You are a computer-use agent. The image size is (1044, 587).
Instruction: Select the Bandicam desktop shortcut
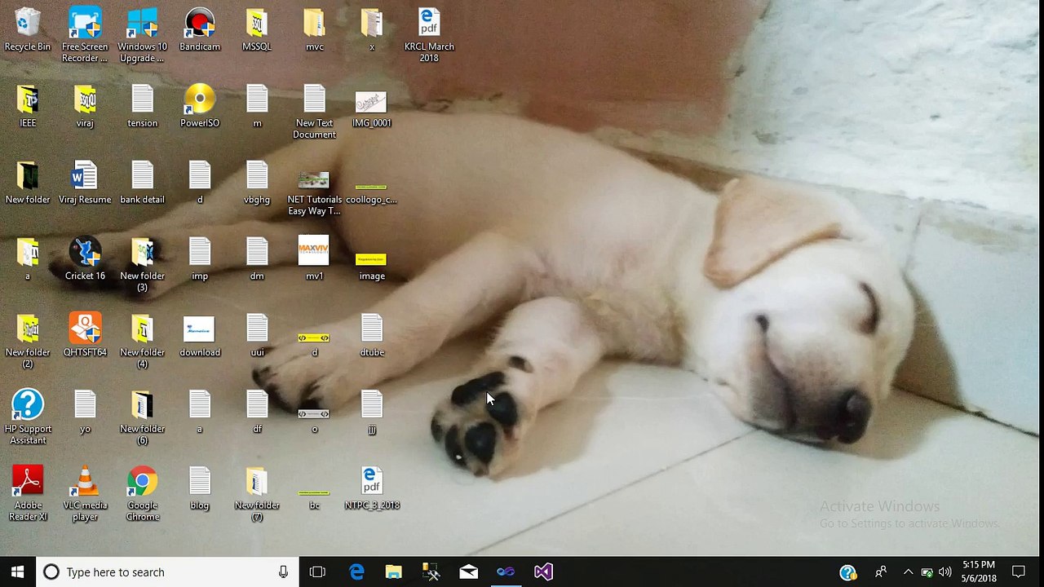pos(200,29)
